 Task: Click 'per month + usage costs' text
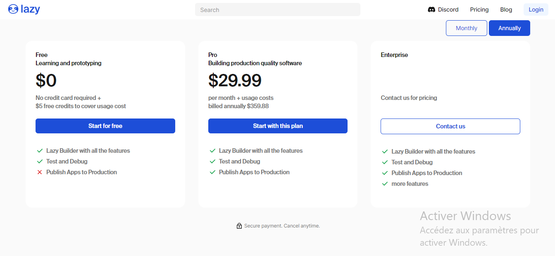(241, 98)
